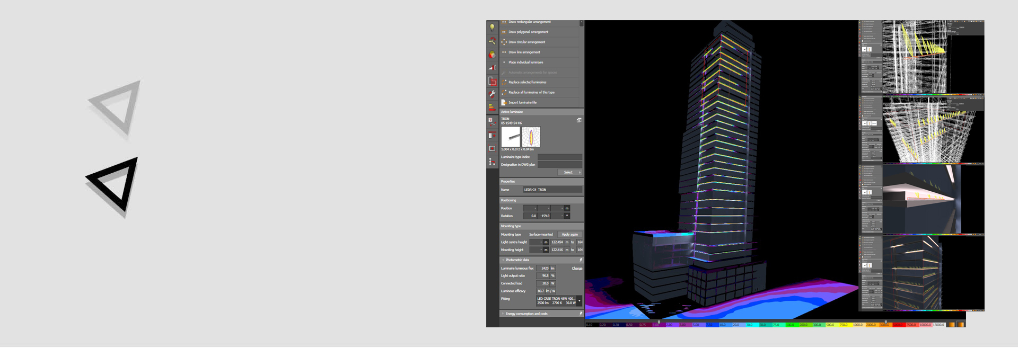1018x348 pixels.
Task: Click the Surface-mounted mounting type text
Action: [541, 235]
